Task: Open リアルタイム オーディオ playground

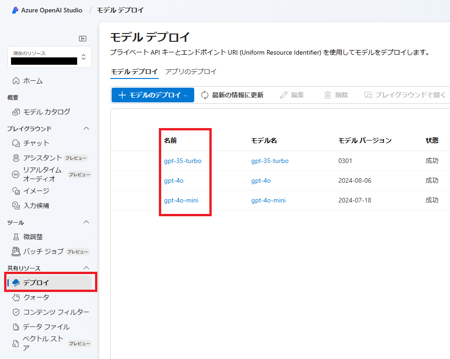Action: pos(15,173)
